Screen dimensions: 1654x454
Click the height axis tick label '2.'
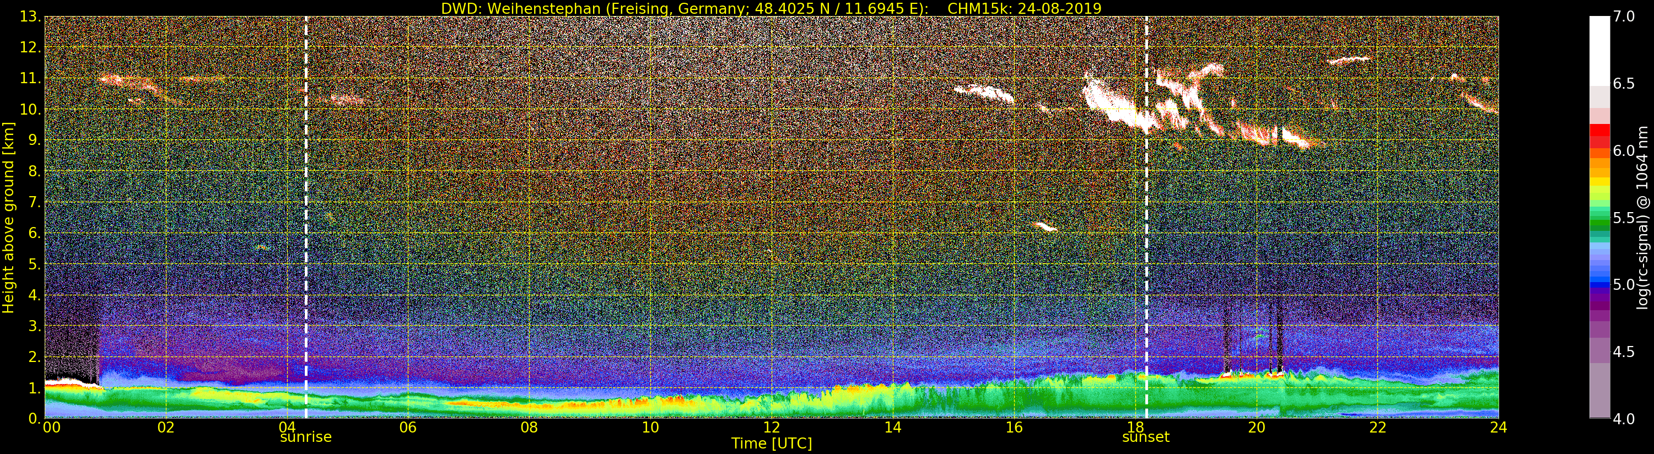pos(34,356)
